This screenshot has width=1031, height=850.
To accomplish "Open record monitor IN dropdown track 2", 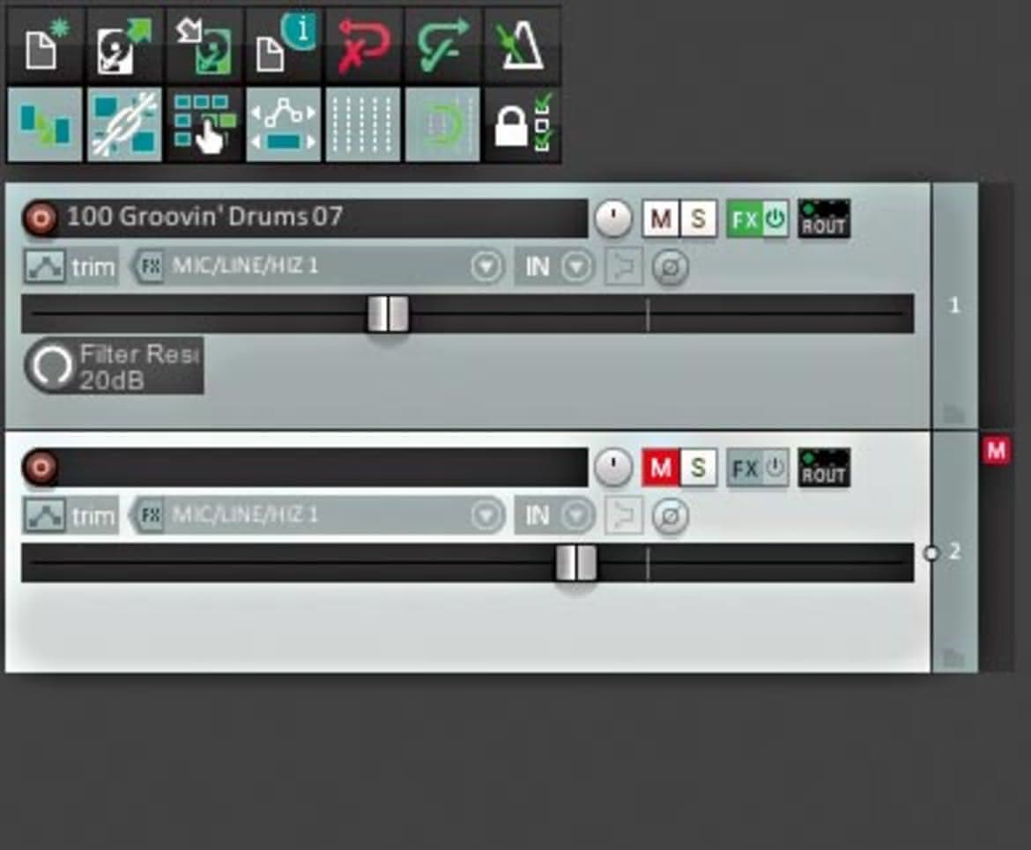I will (555, 515).
